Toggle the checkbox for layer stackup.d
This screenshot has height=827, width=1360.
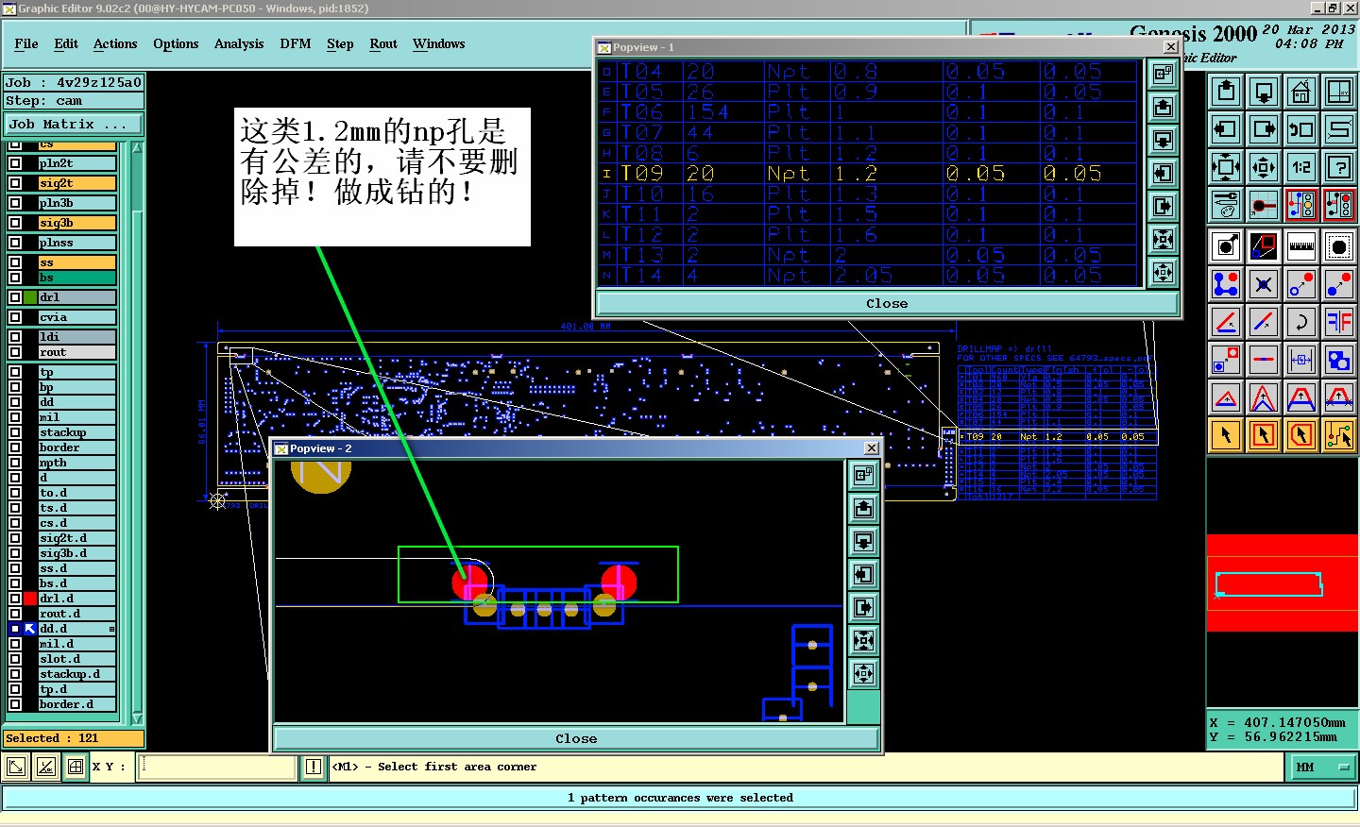[x=15, y=674]
